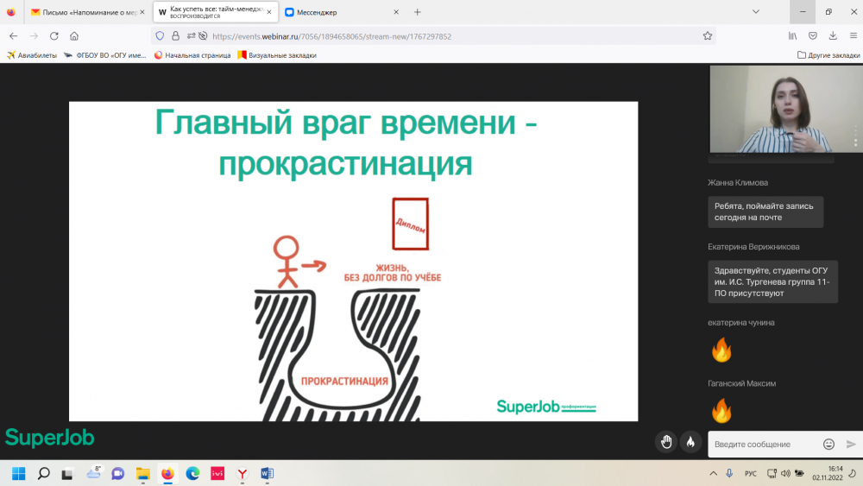The width and height of the screenshot is (863, 486).
Task: Open the Firefox library sidebar icon
Action: (x=791, y=36)
